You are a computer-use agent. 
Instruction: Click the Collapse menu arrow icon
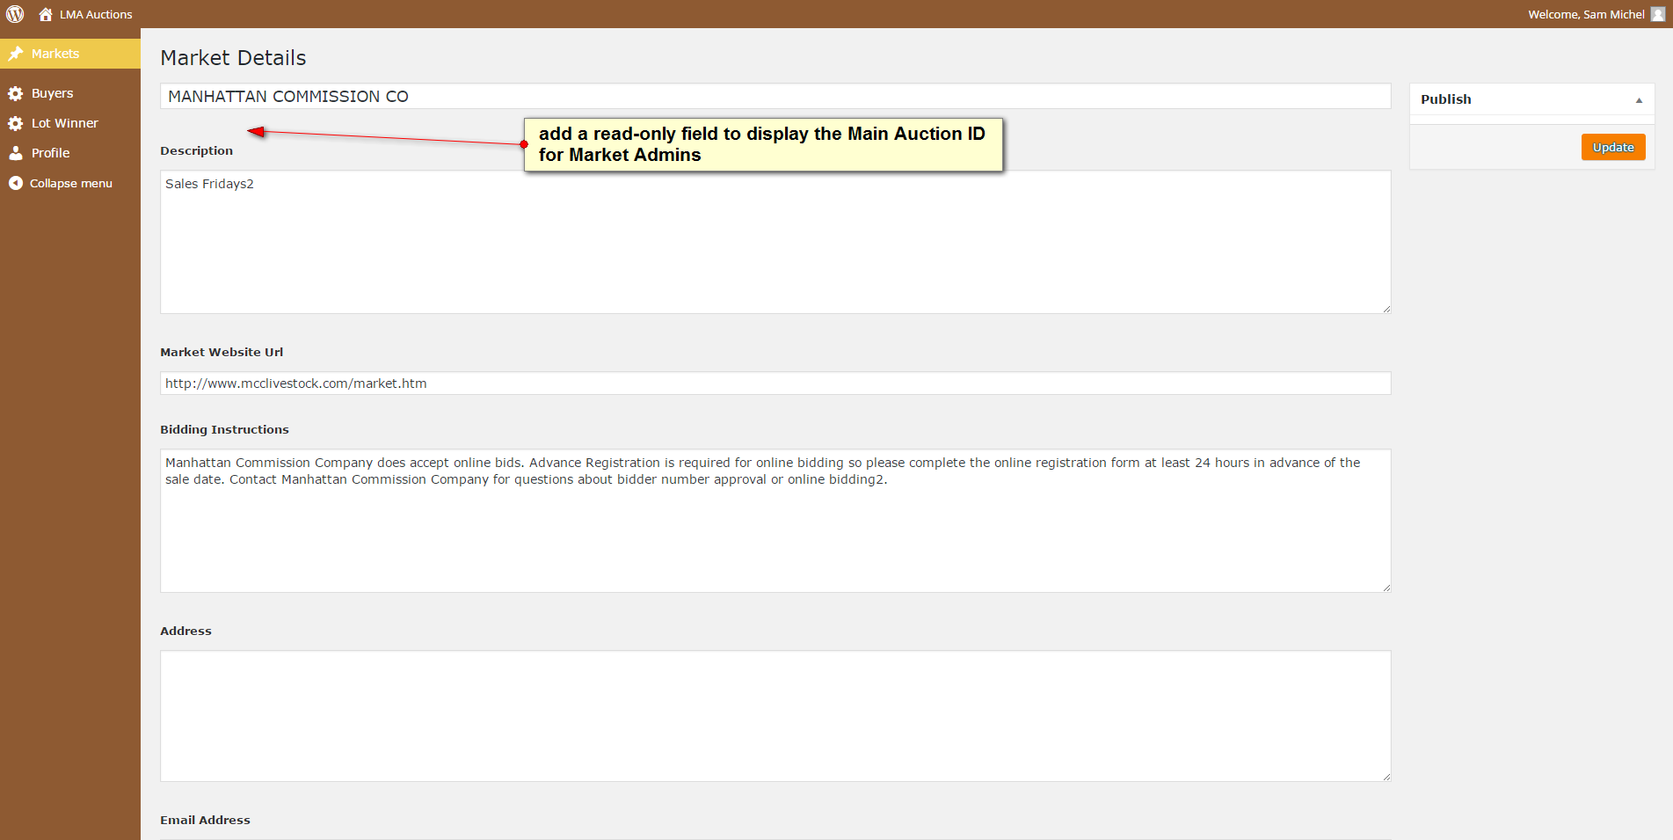(15, 183)
